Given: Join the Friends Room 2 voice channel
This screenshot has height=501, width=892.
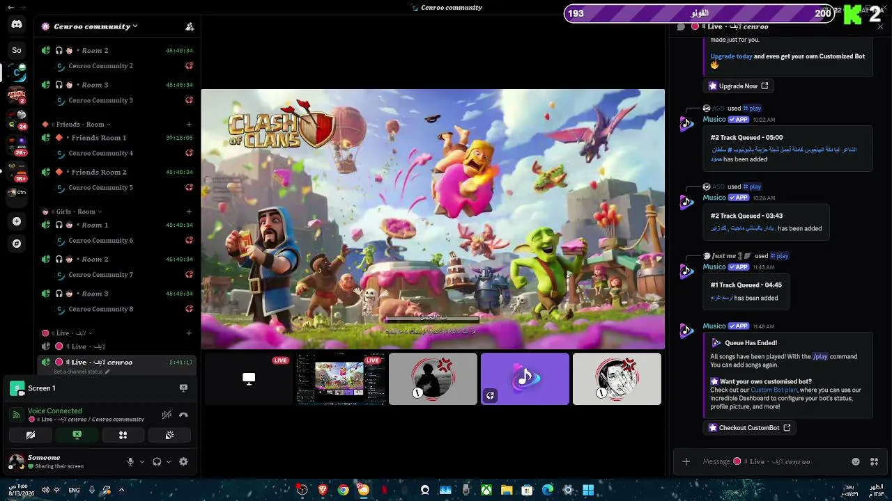Looking at the screenshot, I should pos(117,172).
